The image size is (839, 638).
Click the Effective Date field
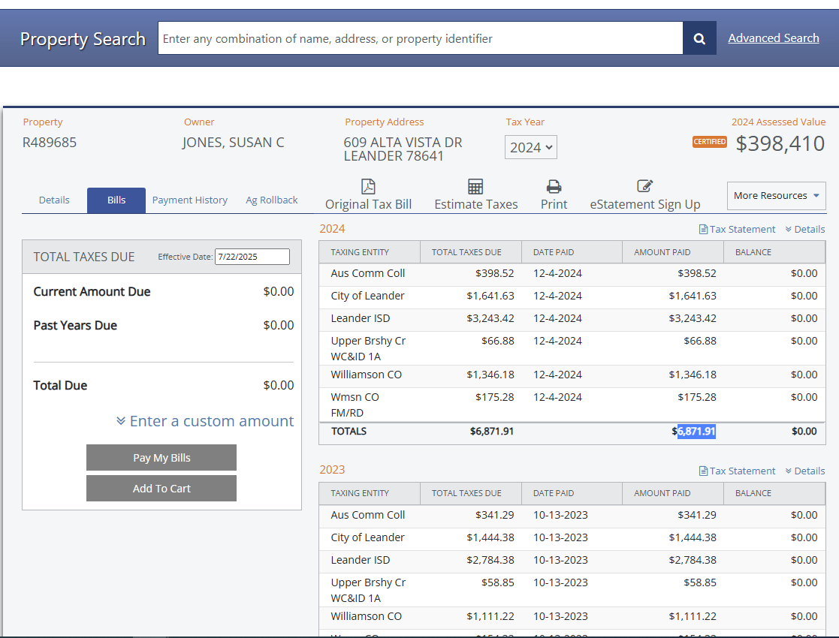click(x=252, y=257)
